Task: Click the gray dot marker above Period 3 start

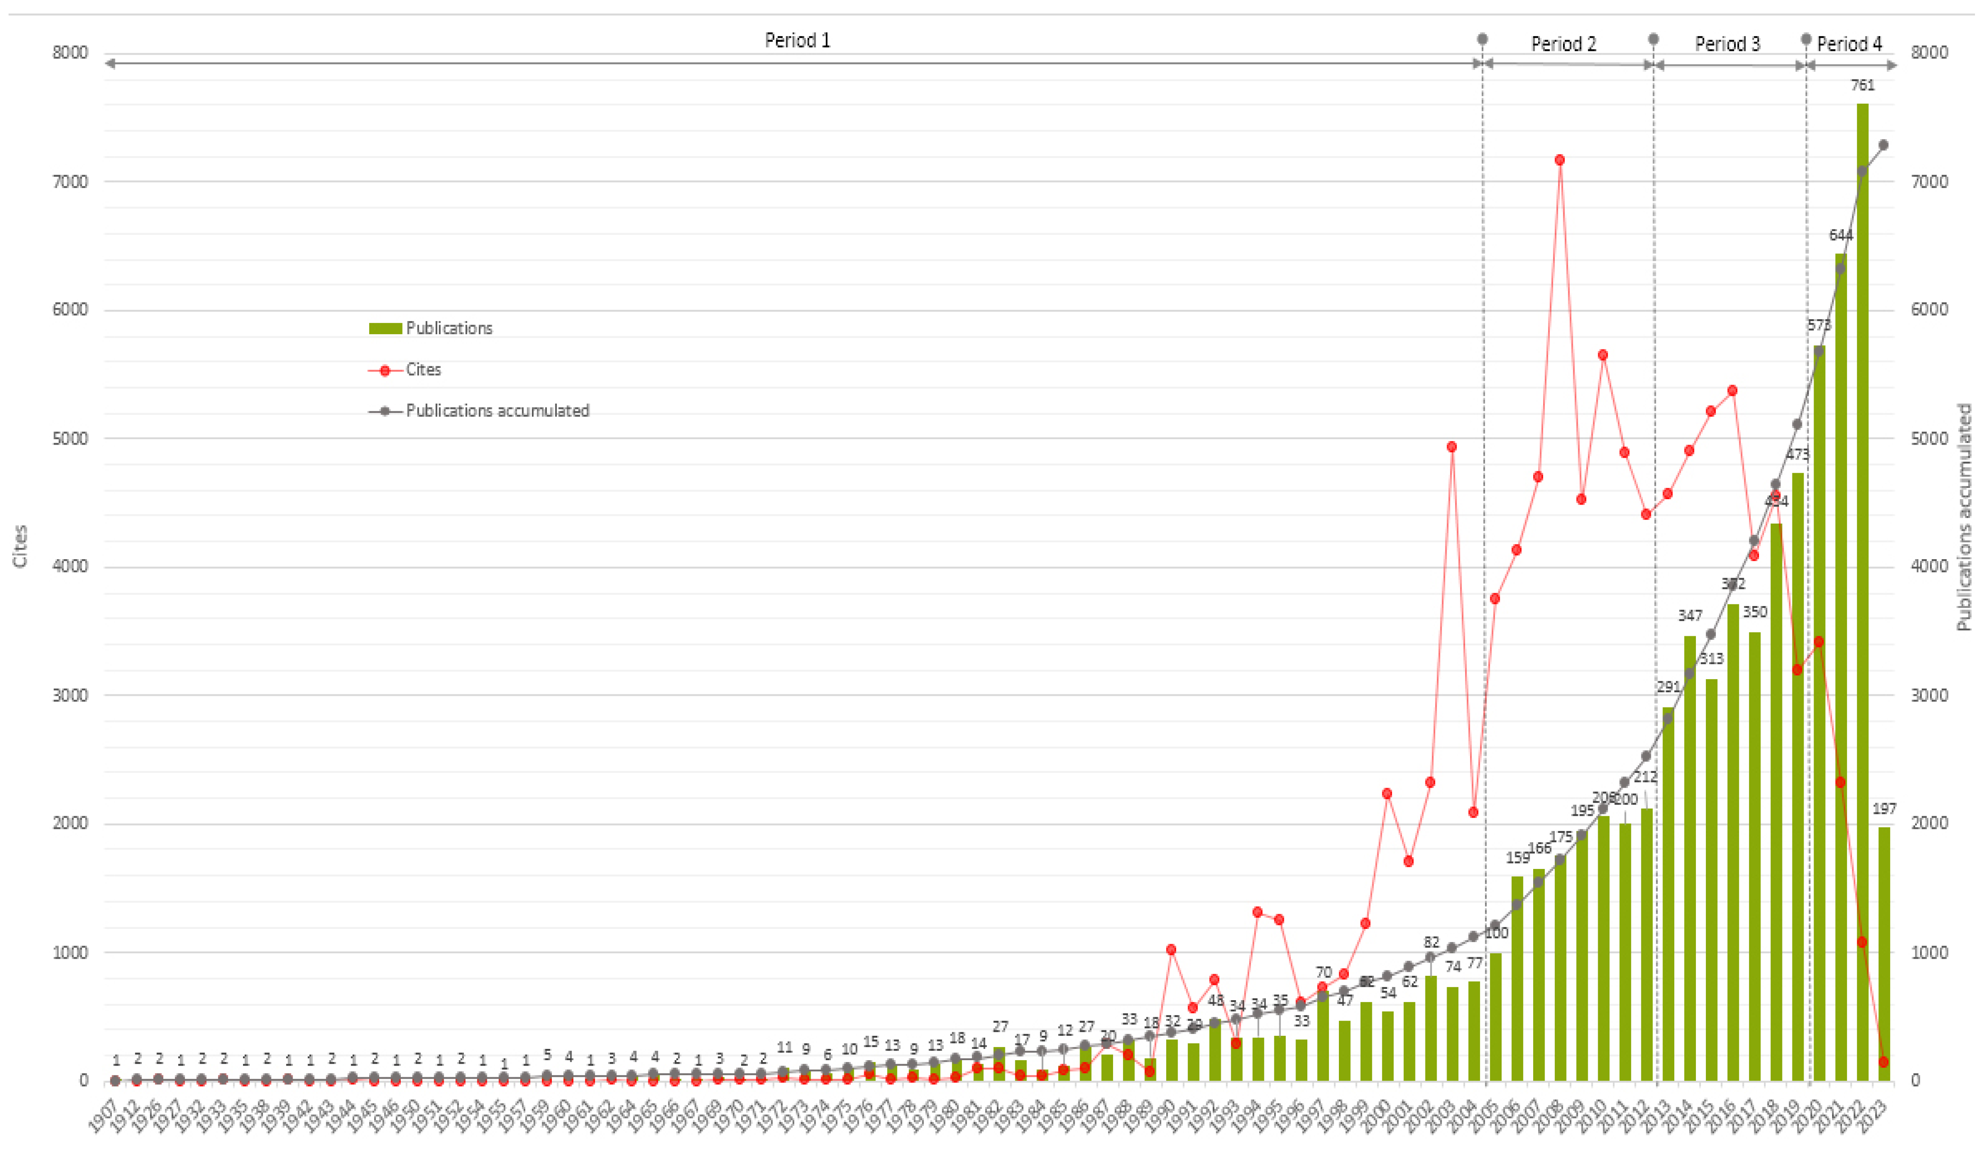Action: [1654, 39]
